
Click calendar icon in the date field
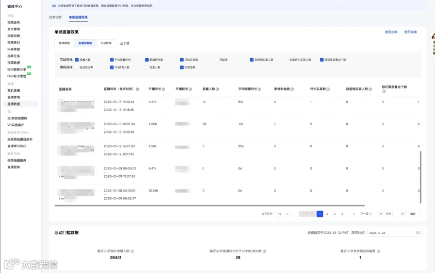point(418,233)
